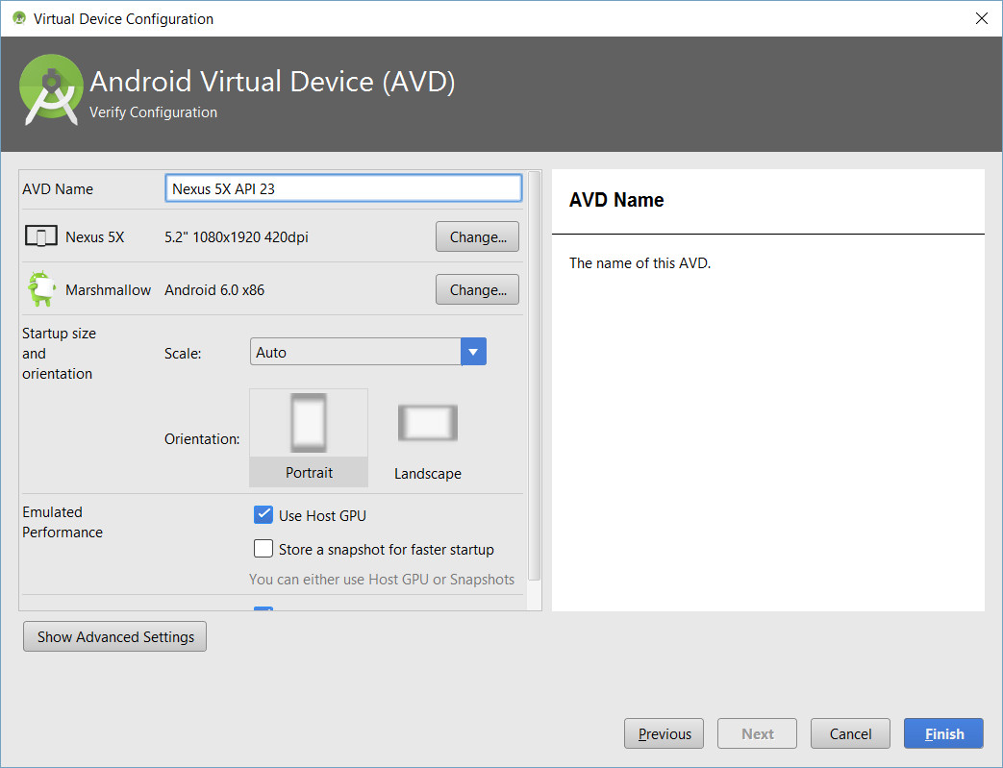Viewport: 1003px width, 768px height.
Task: Click the 'Nexus 5X' device label
Action: pyautogui.click(x=94, y=237)
